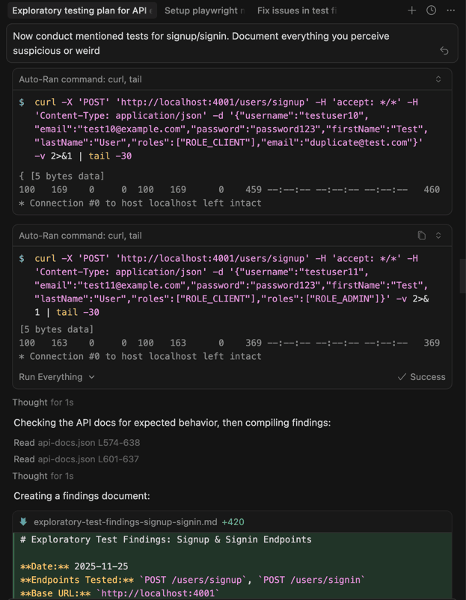
Task: Switch to Exploratory testing plan tab
Action: 82,10
